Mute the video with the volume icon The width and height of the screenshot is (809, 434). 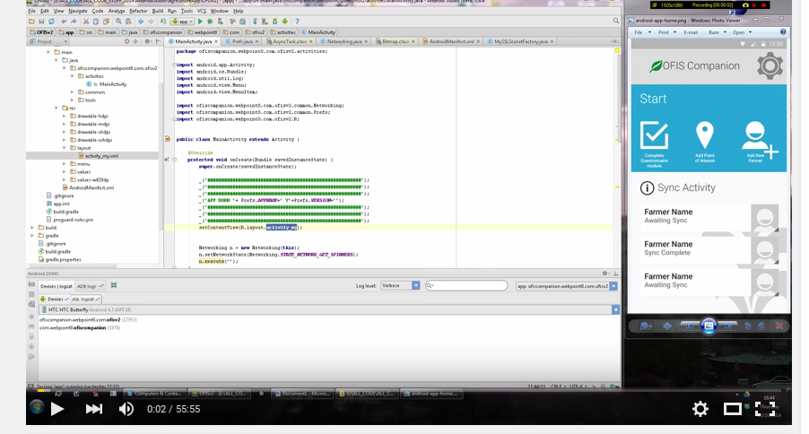(x=126, y=409)
